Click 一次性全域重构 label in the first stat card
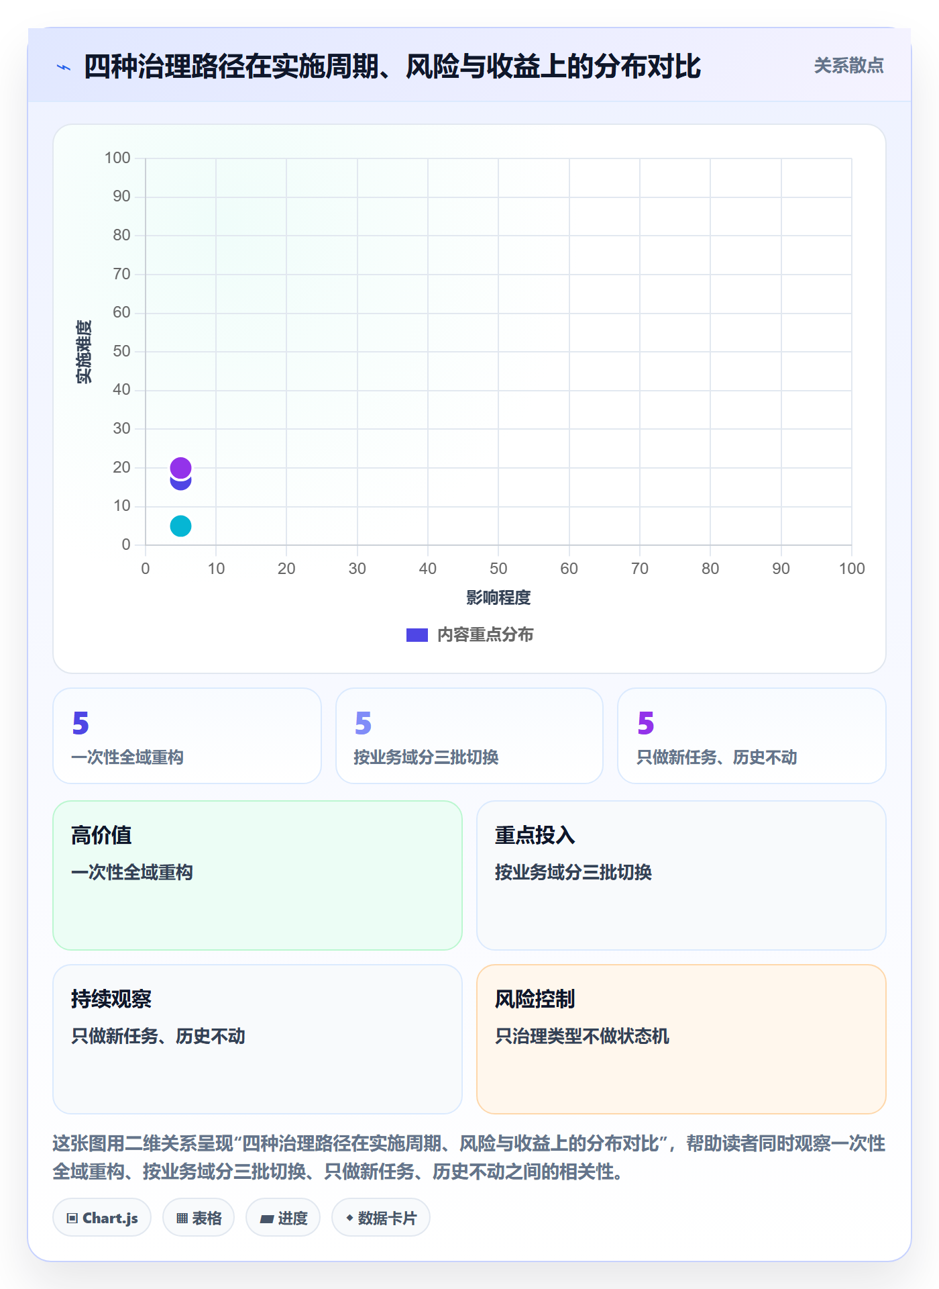The image size is (939, 1289). 127,757
